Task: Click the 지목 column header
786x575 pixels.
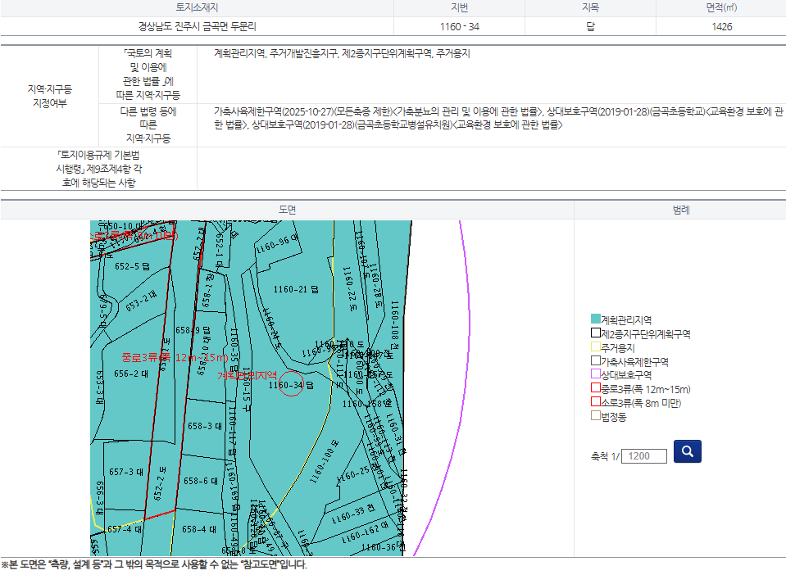Action: pos(590,7)
